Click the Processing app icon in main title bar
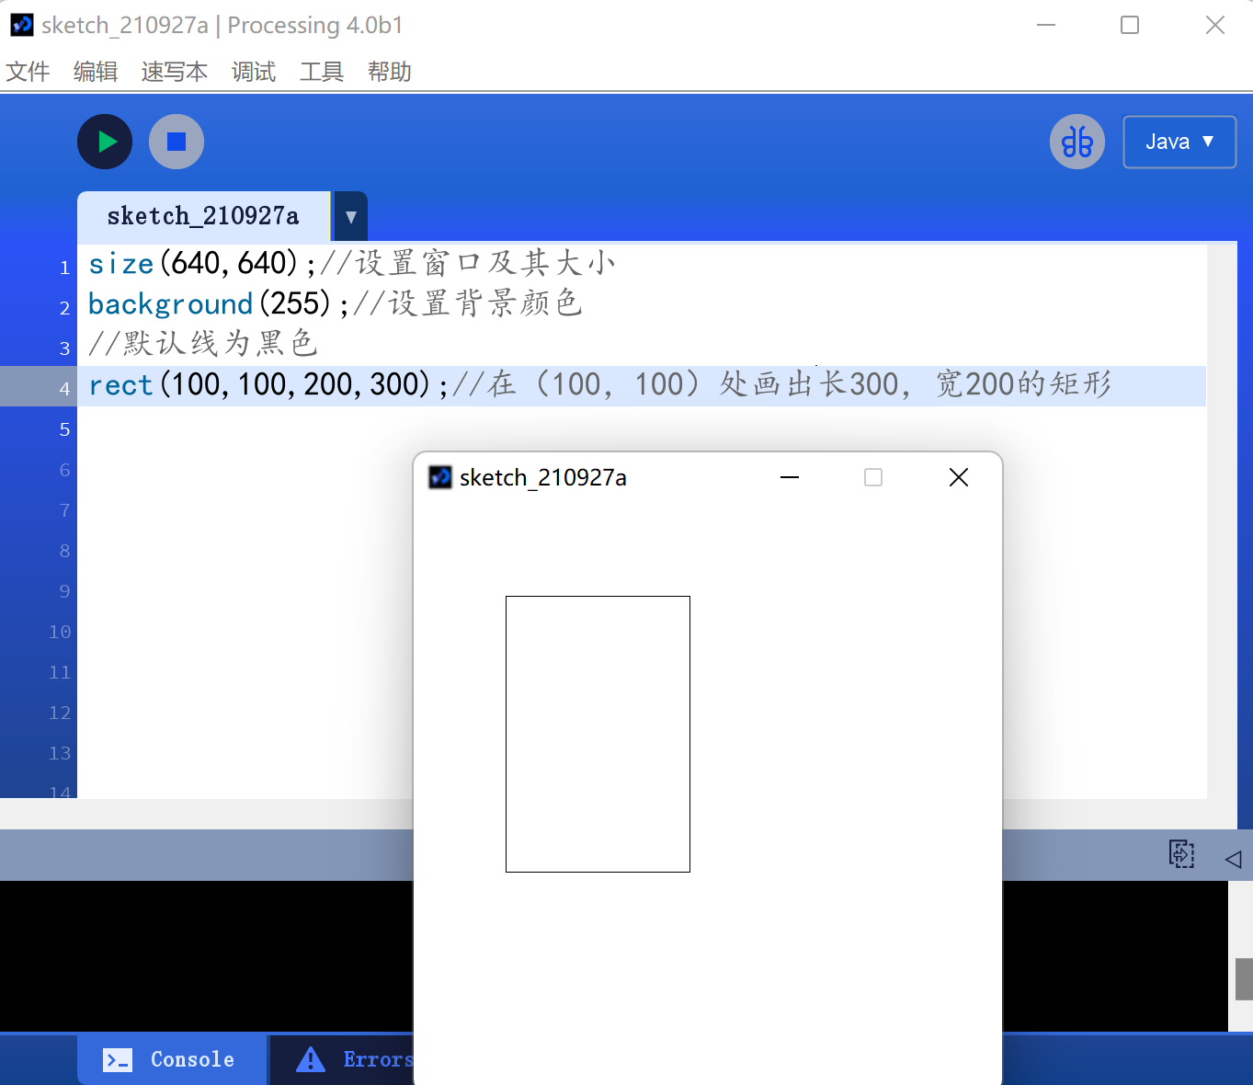This screenshot has width=1253, height=1085. (x=21, y=25)
